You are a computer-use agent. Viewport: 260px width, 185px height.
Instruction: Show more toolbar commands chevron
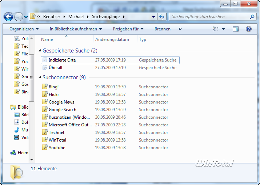click(180, 29)
